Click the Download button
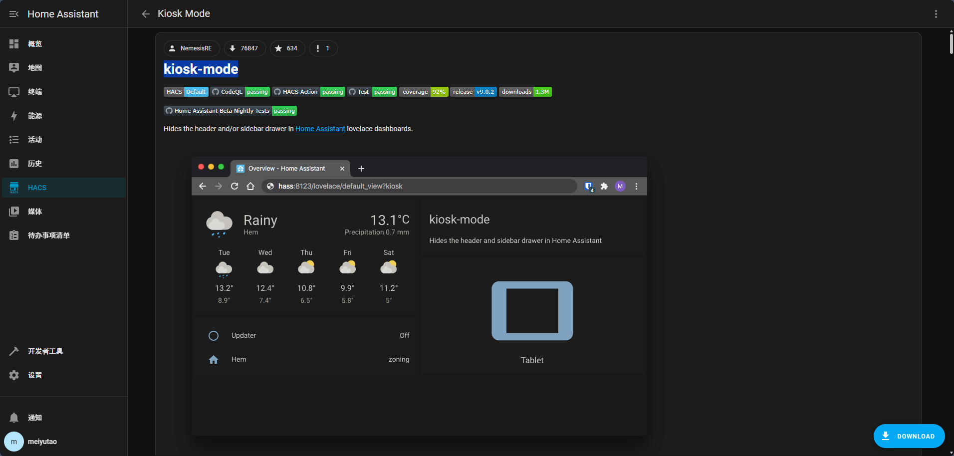 click(x=909, y=436)
